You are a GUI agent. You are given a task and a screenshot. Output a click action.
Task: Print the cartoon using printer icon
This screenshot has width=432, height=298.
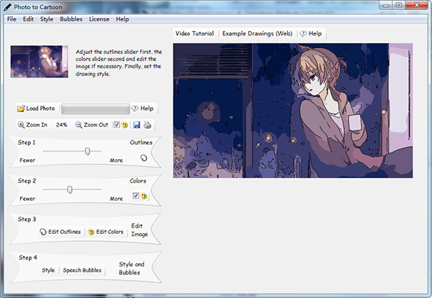click(x=147, y=125)
